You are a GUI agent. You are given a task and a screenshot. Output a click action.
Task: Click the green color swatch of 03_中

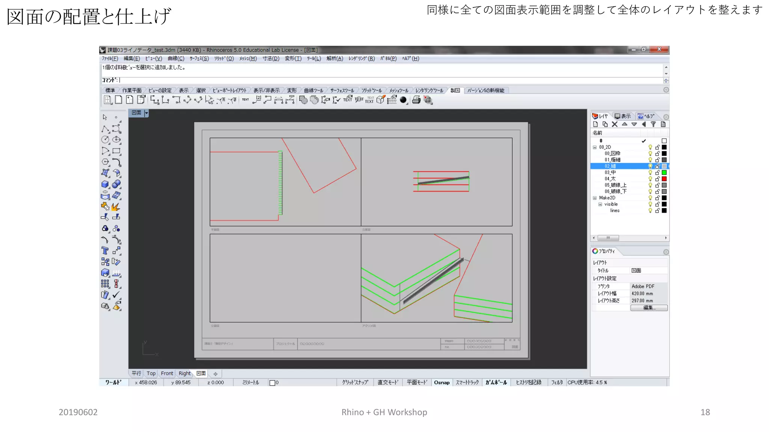(x=664, y=172)
